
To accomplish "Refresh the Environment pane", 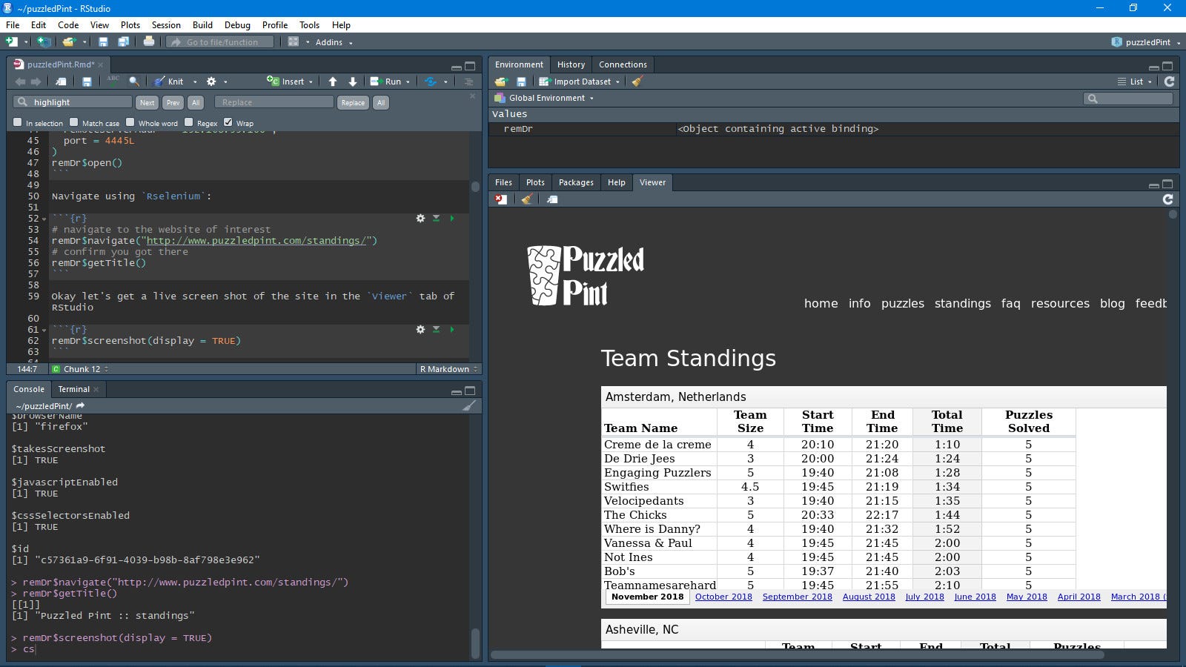I will coord(1169,82).
